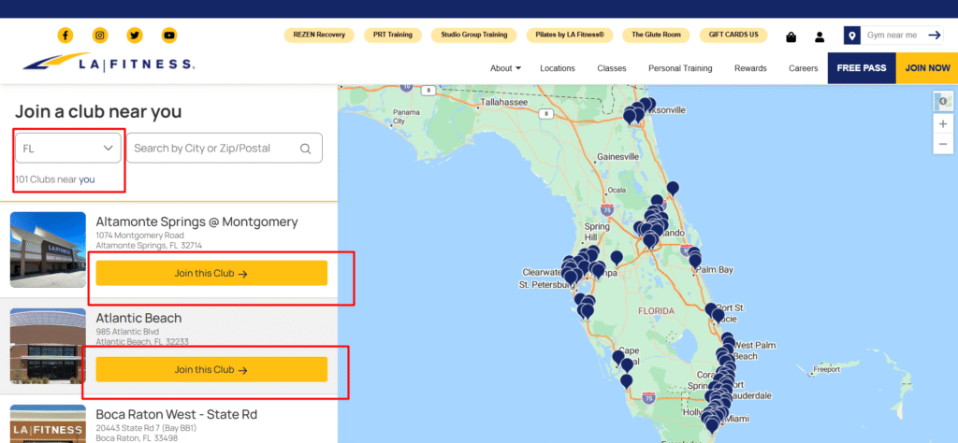Click the '101 Clubs near you' text
958x443 pixels.
click(55, 179)
